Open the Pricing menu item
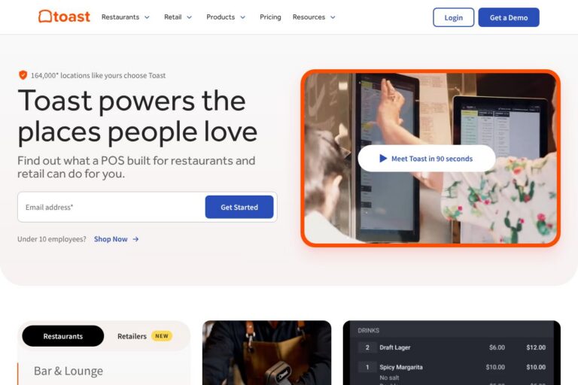The image size is (578, 385). point(270,17)
